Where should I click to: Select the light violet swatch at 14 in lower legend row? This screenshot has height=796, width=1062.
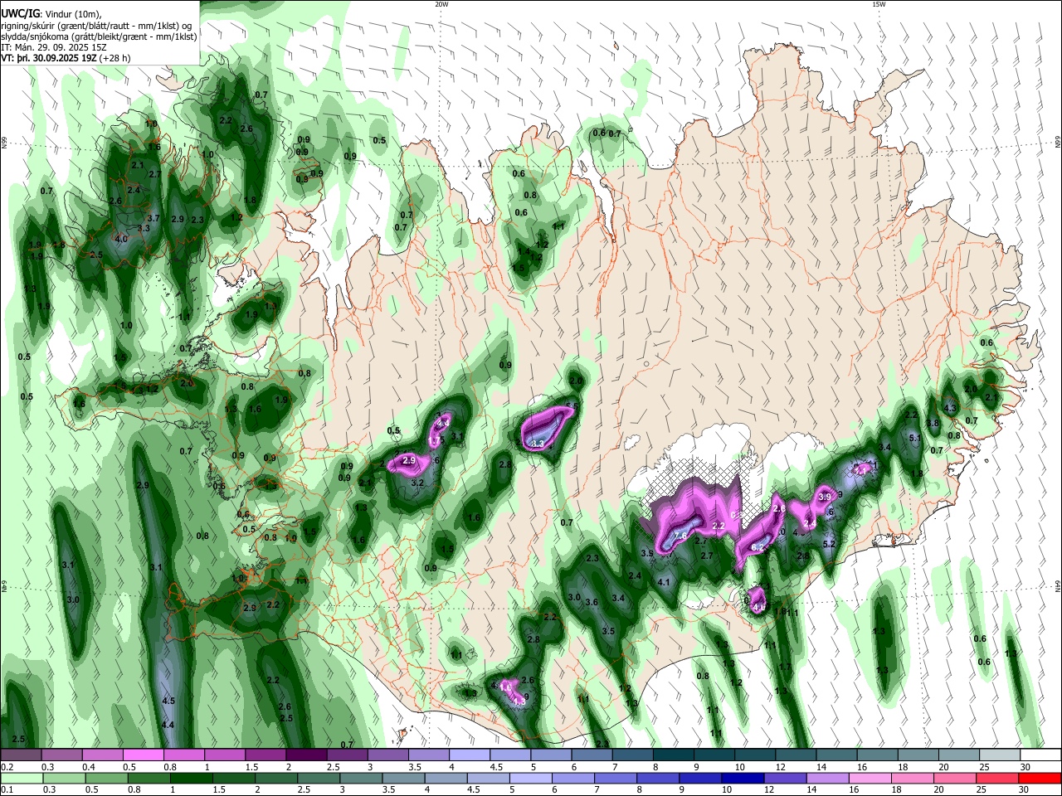tap(828, 779)
